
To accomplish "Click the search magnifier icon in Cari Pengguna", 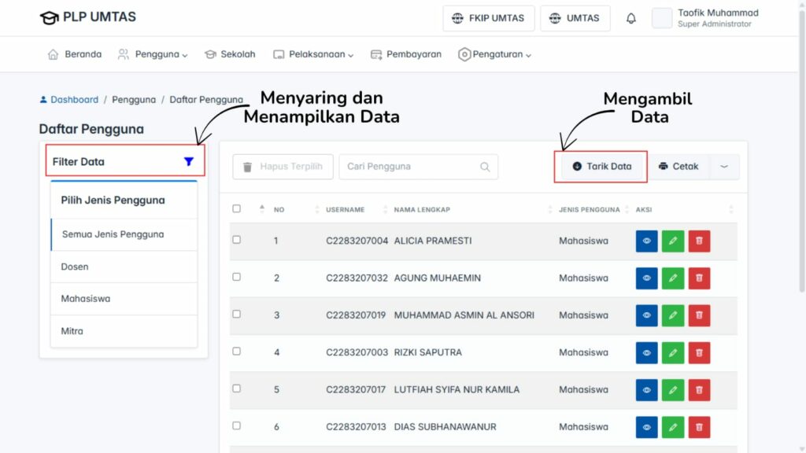I will (485, 167).
